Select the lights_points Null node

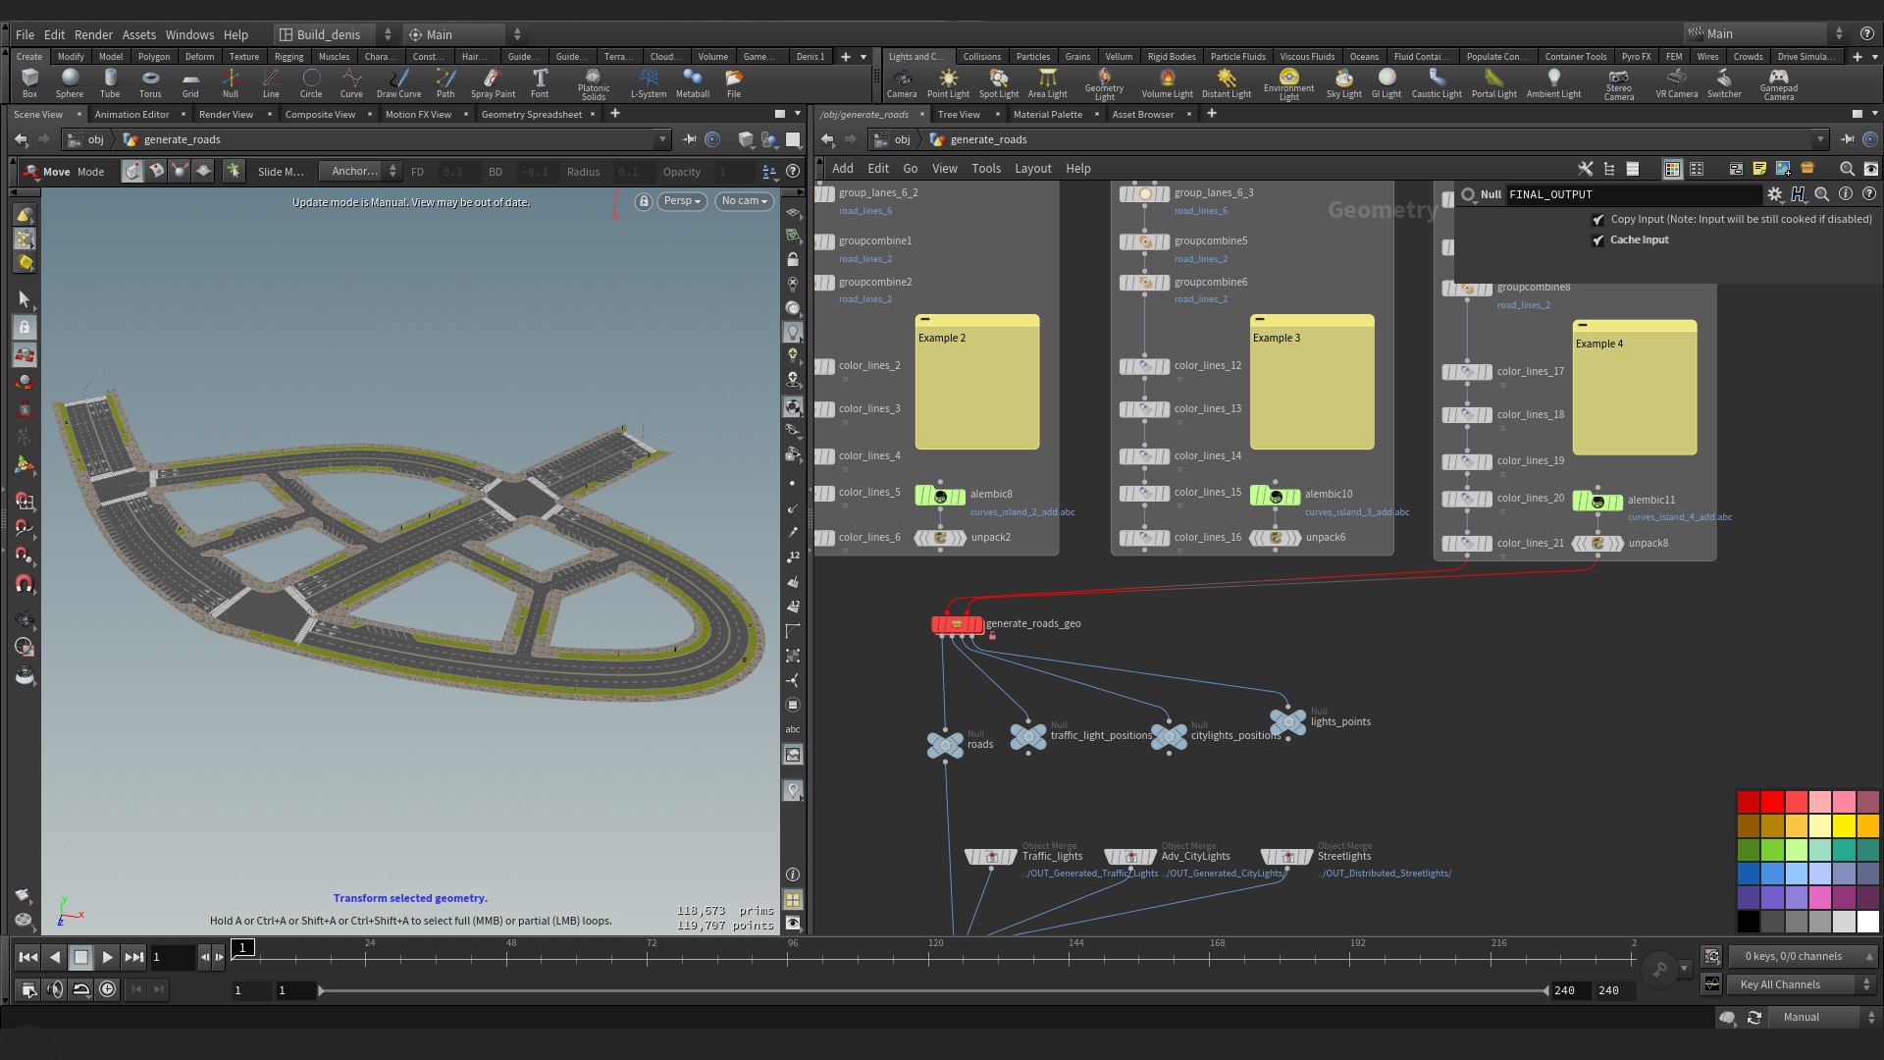(x=1288, y=722)
